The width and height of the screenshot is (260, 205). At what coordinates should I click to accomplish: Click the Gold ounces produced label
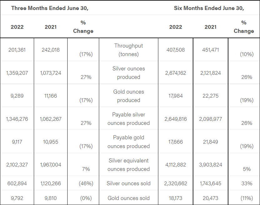[x=129, y=96]
